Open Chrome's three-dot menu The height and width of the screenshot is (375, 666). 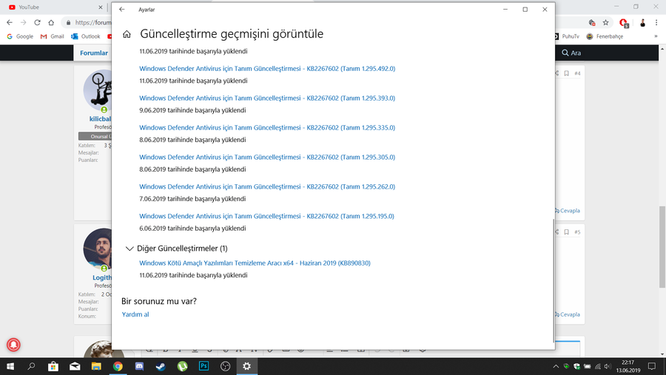656,22
